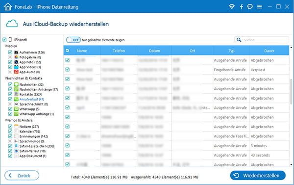
Task: Click the iCloud backup cloud icon
Action: pyautogui.click(x=12, y=24)
